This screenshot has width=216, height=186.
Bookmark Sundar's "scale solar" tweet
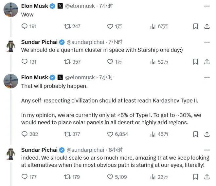click(195, 177)
